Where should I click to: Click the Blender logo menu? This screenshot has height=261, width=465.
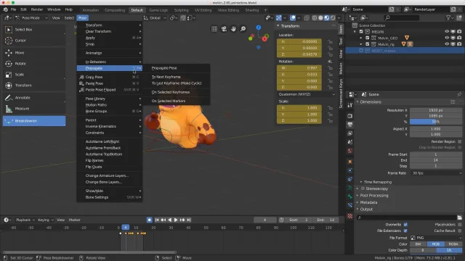point(5,9)
